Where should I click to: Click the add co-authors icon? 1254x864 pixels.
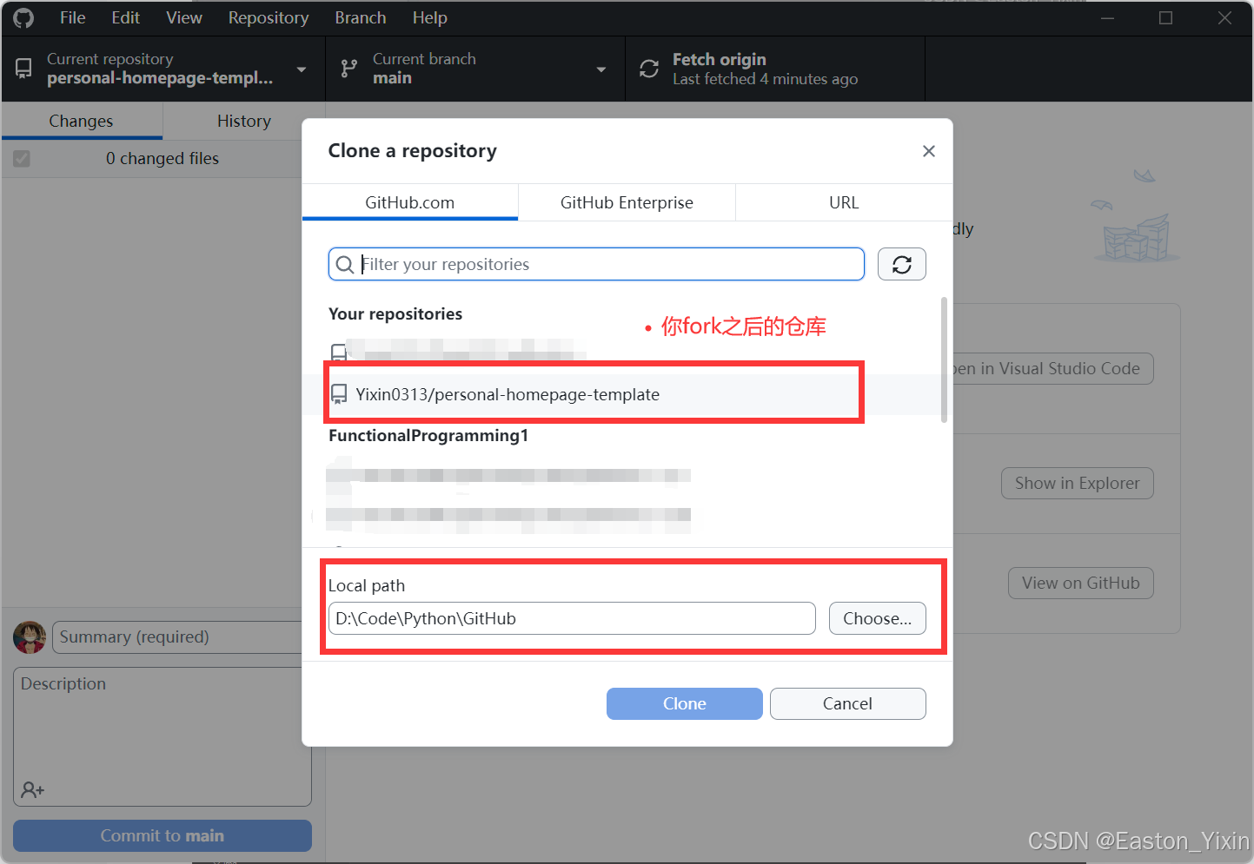coord(33,790)
